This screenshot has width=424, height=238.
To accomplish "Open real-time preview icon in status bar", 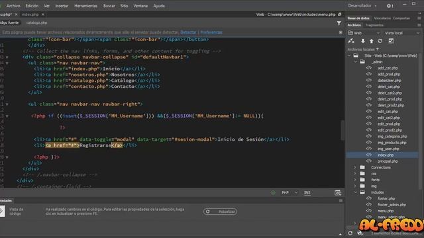I will tap(338, 192).
